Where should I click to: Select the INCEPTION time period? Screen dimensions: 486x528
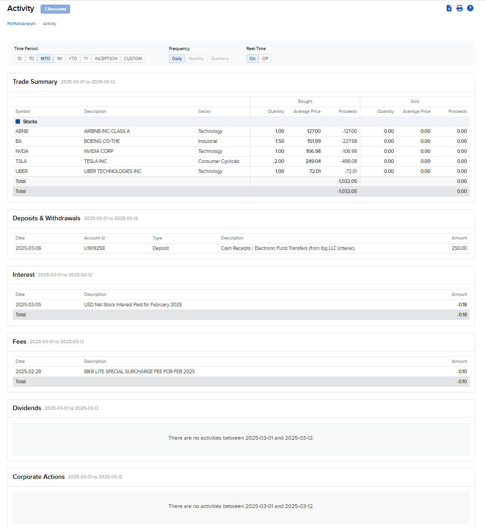coord(106,58)
